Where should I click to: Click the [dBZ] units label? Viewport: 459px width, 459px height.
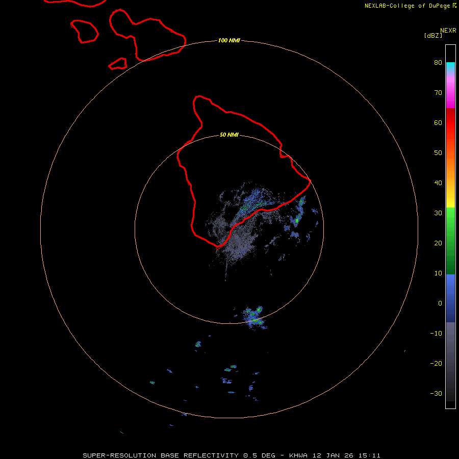tap(433, 35)
